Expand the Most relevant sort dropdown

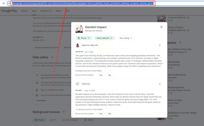[x=105, y=38]
